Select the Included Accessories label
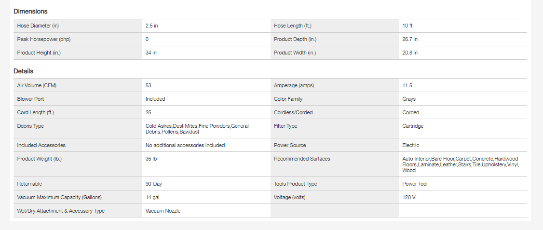Image resolution: width=543 pixels, height=230 pixels. (41, 145)
